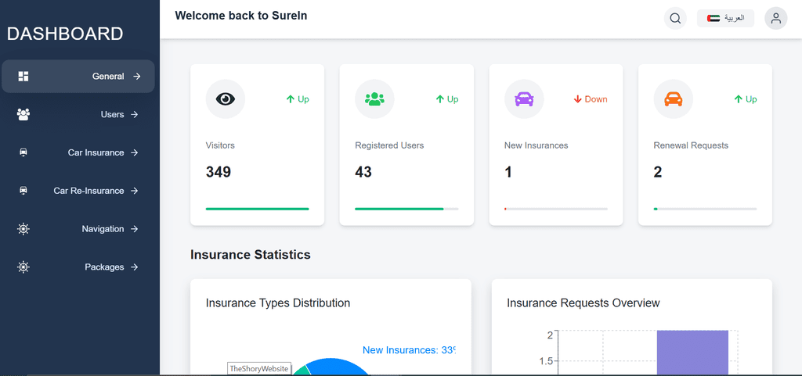
Task: Click the arrow next to General
Action: click(x=136, y=77)
